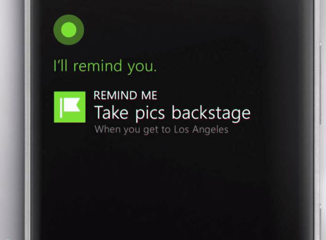Click the white flagpole in the tile
This screenshot has width=326, height=240.
pyautogui.click(x=61, y=108)
